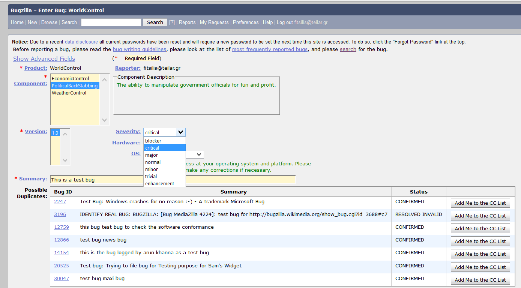Choose critical severity in list
Screen dimensions: 521x288
tap(165, 148)
